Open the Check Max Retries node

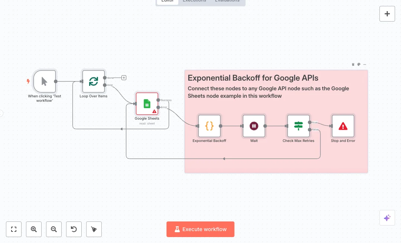[299, 126]
